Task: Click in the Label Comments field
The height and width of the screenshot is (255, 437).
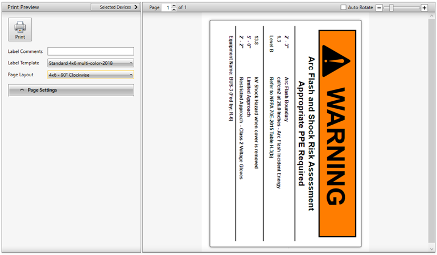Action: click(90, 51)
